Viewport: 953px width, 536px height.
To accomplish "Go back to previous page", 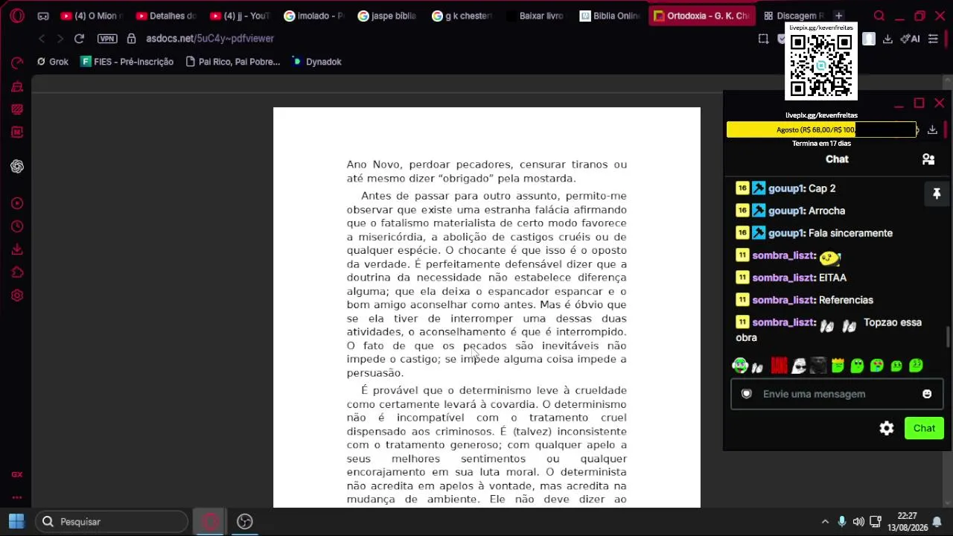I will coord(42,39).
